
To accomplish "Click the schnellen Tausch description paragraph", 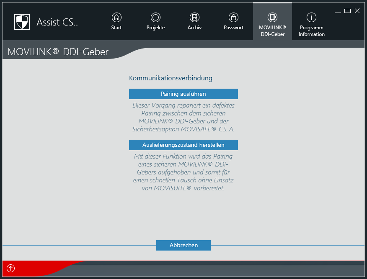I will click(183, 172).
